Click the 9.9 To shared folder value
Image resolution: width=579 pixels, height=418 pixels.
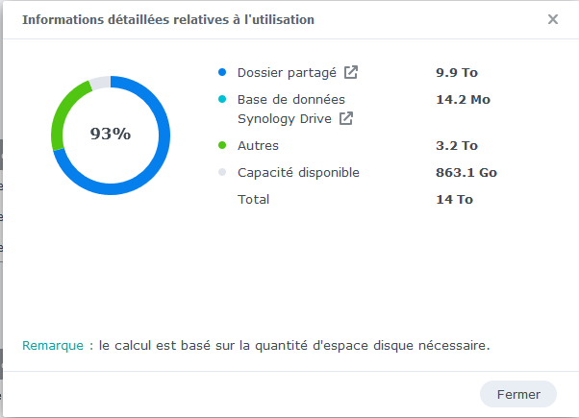click(457, 72)
